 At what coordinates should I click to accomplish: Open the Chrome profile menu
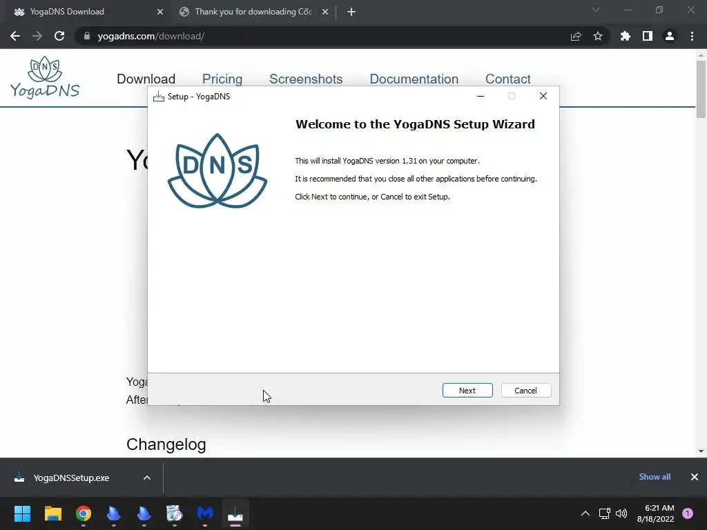(670, 36)
